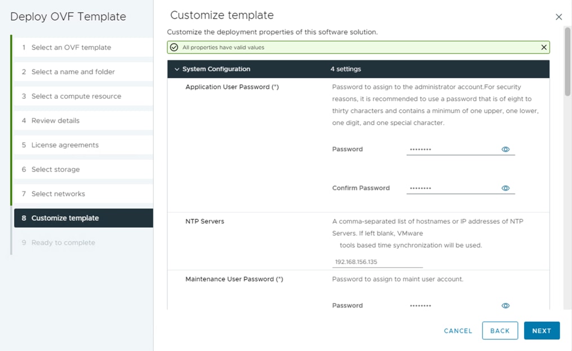
Task: Click the green checkmark success icon
Action: pyautogui.click(x=174, y=47)
